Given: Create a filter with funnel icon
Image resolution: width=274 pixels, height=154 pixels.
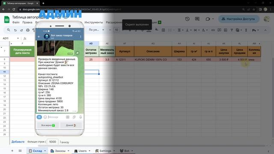Looking at the screenshot, I should [x=232, y=30].
